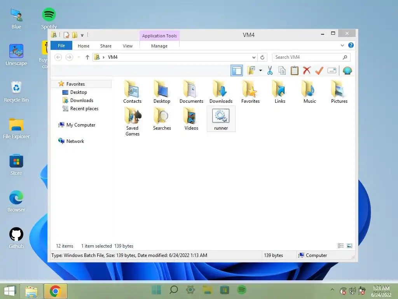Click the folder options toolbar icon
Viewport: 398px width, 299px height.
pos(251,70)
